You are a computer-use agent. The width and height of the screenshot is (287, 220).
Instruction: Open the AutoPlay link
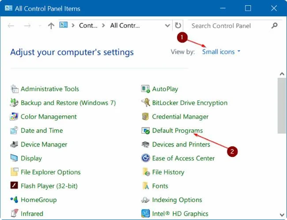(165, 89)
